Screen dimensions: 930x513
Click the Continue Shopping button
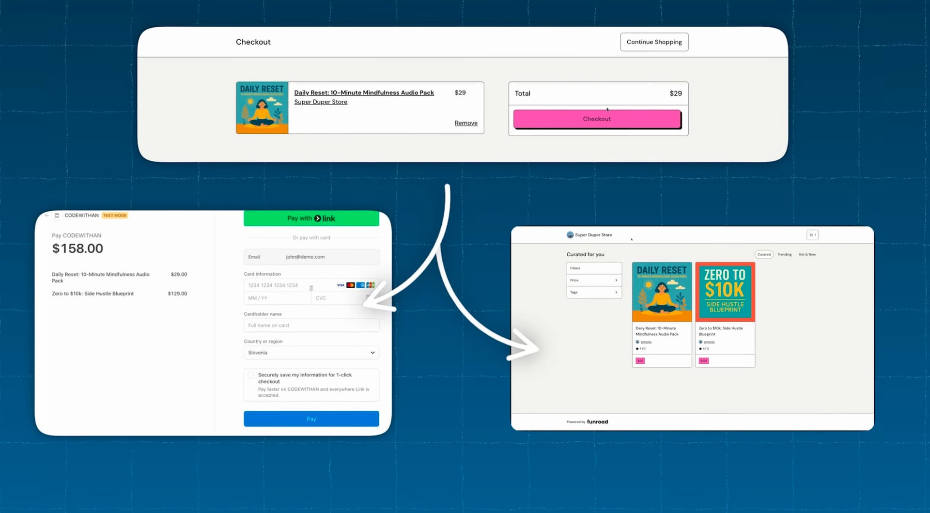pos(654,42)
